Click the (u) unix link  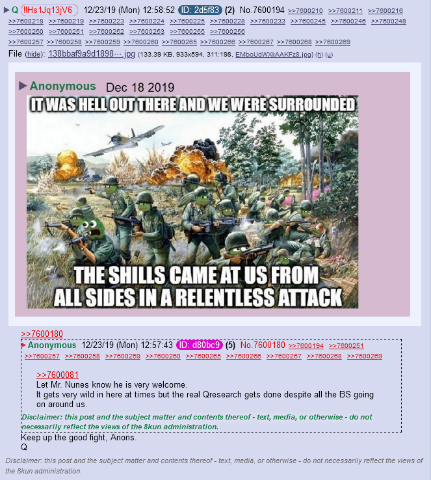pos(329,55)
